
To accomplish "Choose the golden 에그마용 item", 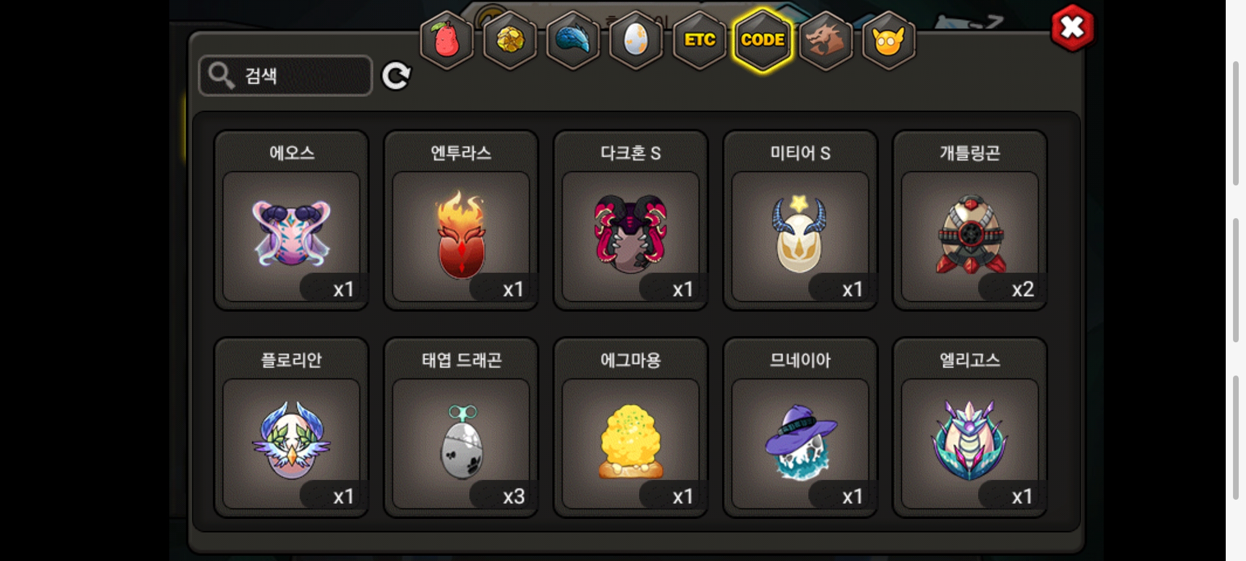I will coord(631,428).
